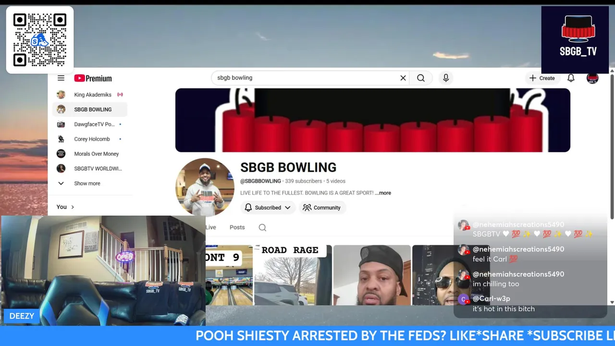Click the SBGB_TV logo overlay

575,39
